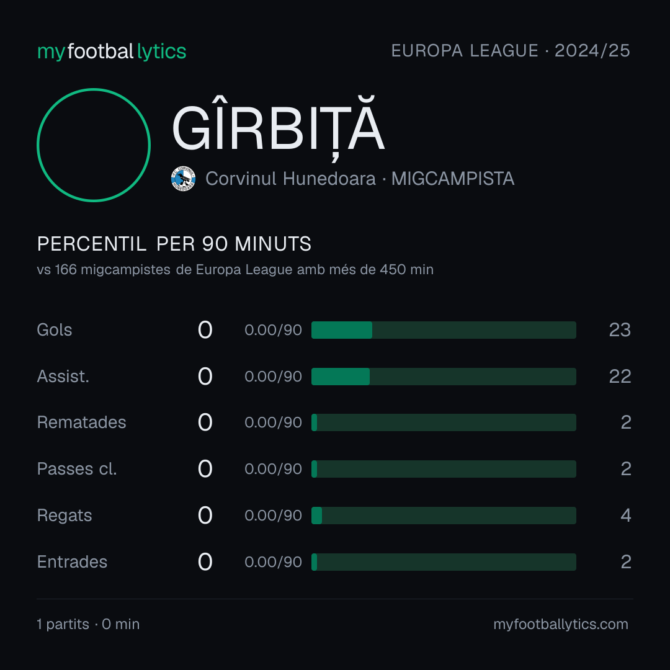Click the Entrades percentile bar
Viewport: 670px width, 670px height.
click(444, 562)
